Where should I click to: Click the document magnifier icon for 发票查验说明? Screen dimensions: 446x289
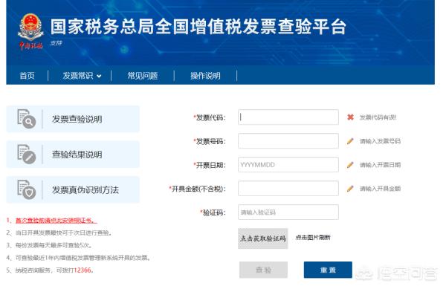click(26, 119)
